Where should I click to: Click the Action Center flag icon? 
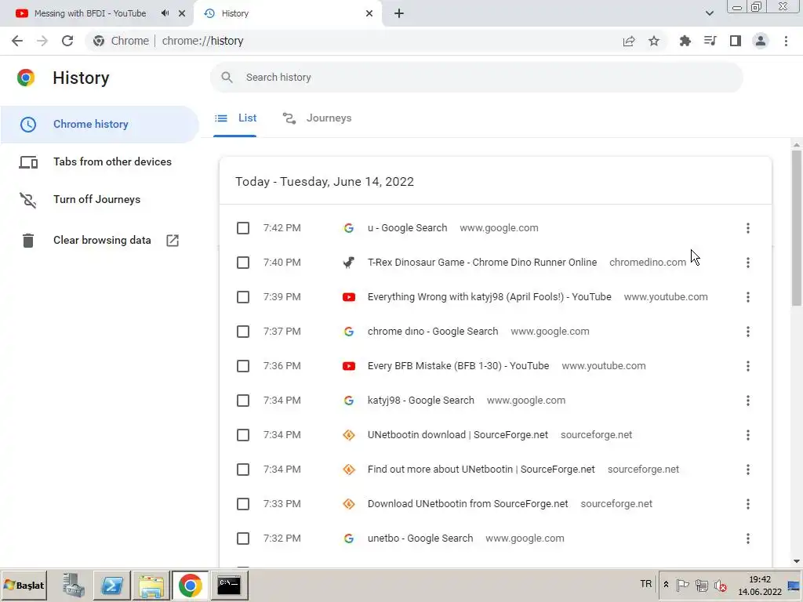tap(683, 585)
